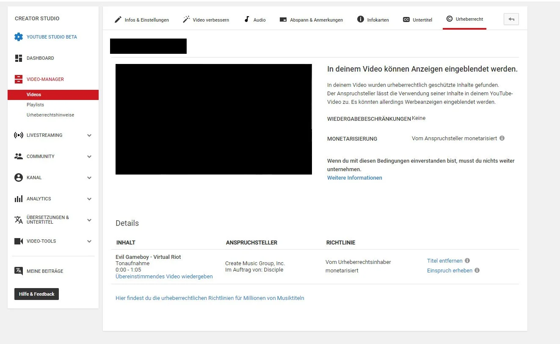Screen dimensions: 560x344
Task: Select Videos in the sidebar
Action: pos(53,95)
